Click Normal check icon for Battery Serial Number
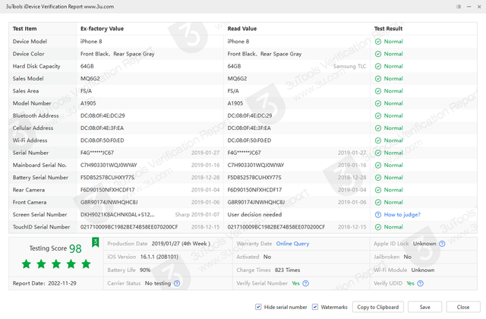Screen dimensions: 486x319 (x=378, y=178)
